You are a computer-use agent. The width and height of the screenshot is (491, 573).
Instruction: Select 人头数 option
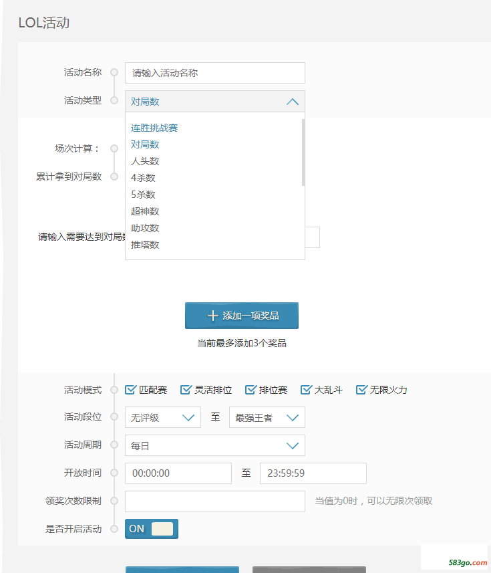145,161
